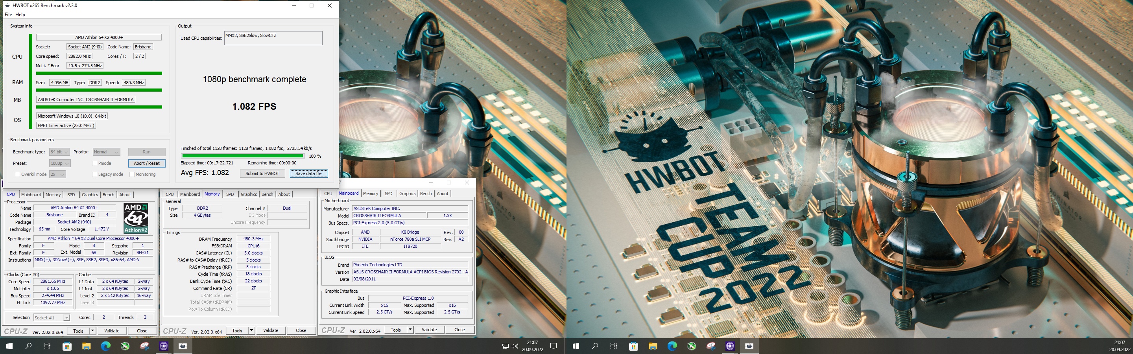Open the scissors snipping icon on left taskbar
Screen dimensions: 1133x354
(144, 346)
